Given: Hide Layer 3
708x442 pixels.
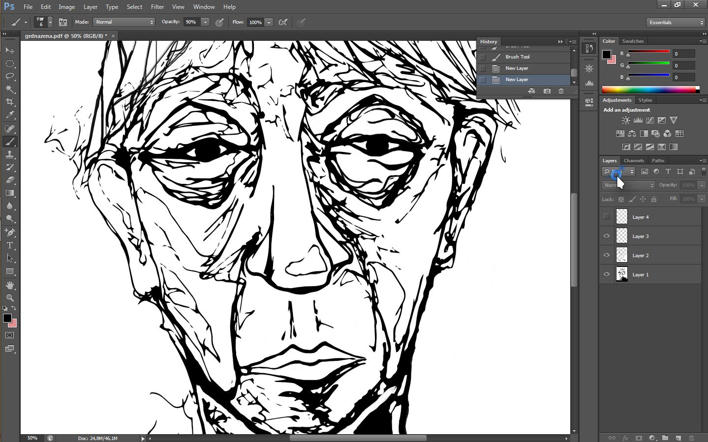Looking at the screenshot, I should coord(607,236).
